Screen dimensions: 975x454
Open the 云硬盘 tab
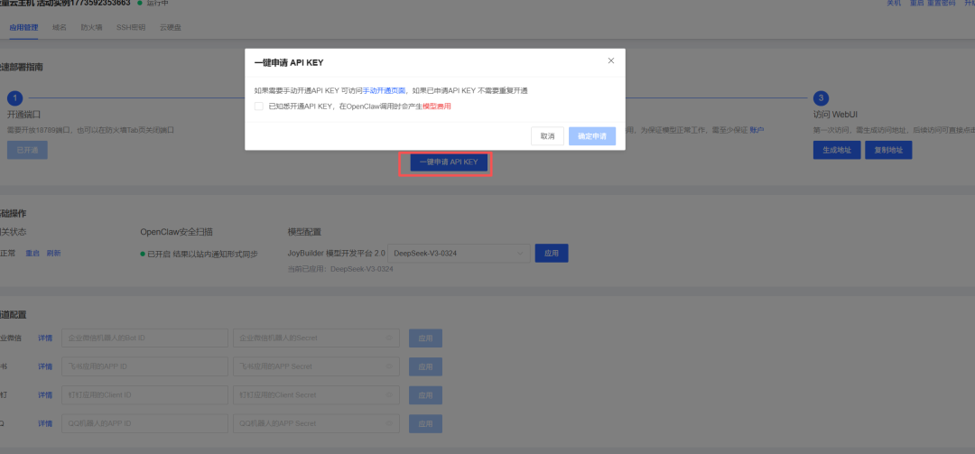[x=171, y=27]
